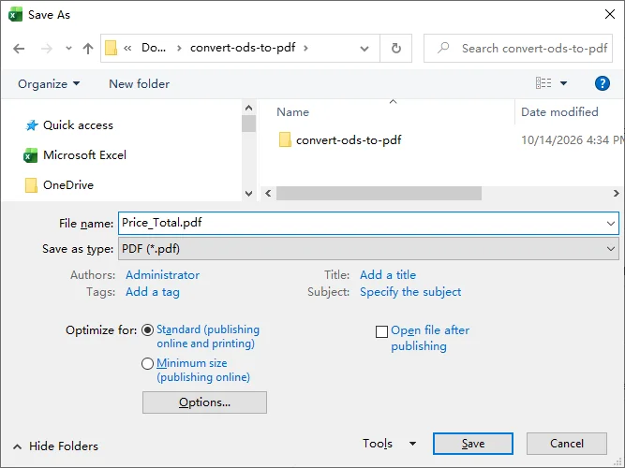
Task: Edit the Administrator author field
Action: (163, 275)
